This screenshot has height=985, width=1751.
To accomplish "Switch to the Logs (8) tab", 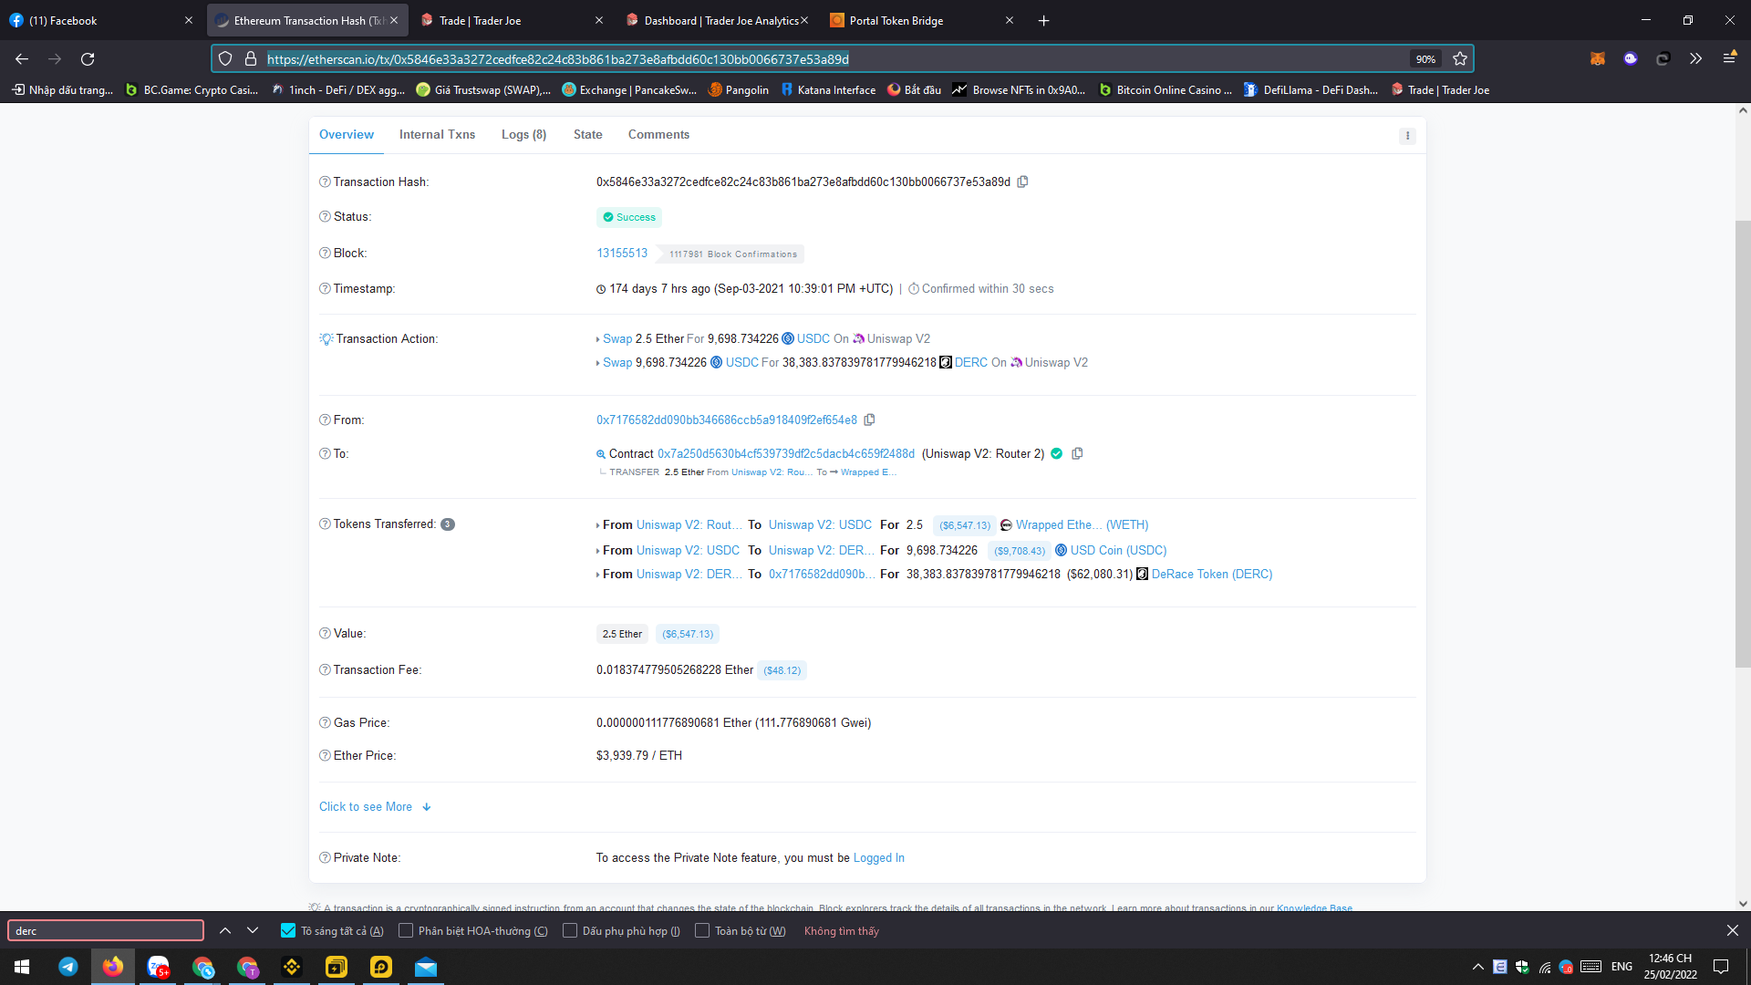I will point(523,134).
